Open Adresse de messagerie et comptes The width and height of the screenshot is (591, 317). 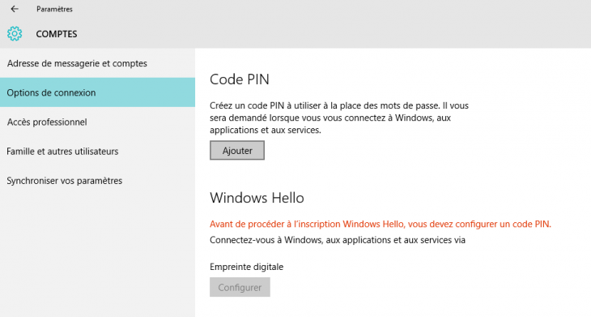(x=97, y=63)
